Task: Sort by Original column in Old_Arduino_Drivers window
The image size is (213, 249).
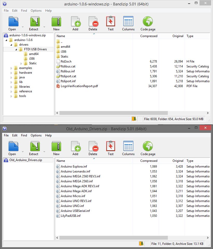Action: pyautogui.click(x=172, y=161)
